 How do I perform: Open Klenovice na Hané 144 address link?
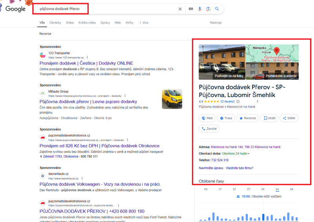click(x=246, y=147)
